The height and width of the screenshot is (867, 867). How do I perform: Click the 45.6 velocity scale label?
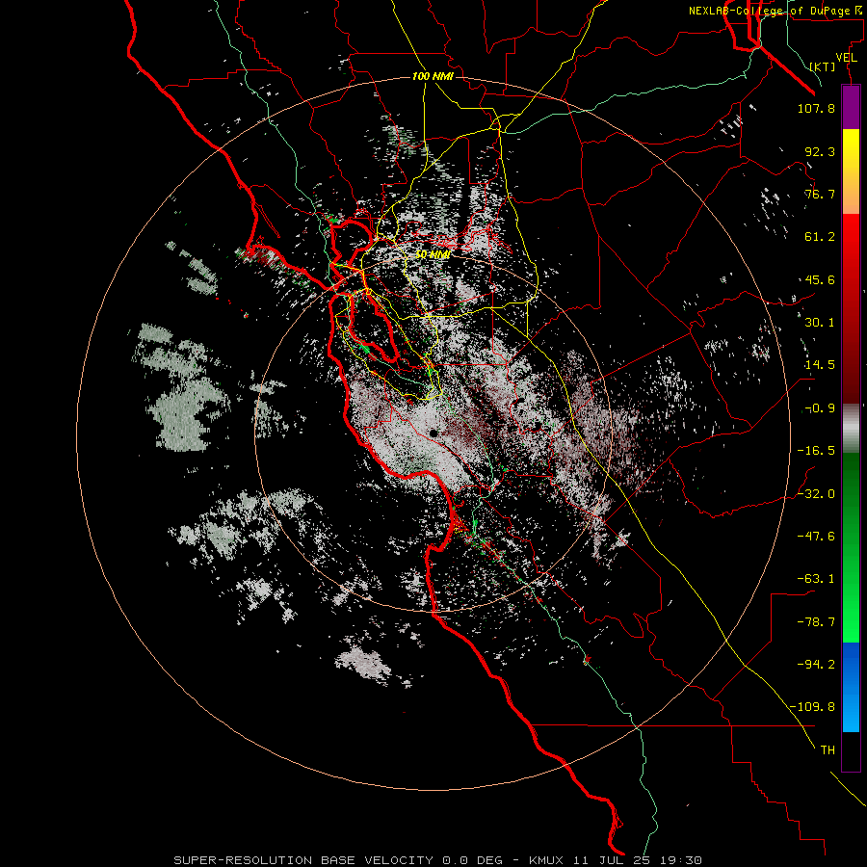click(820, 279)
